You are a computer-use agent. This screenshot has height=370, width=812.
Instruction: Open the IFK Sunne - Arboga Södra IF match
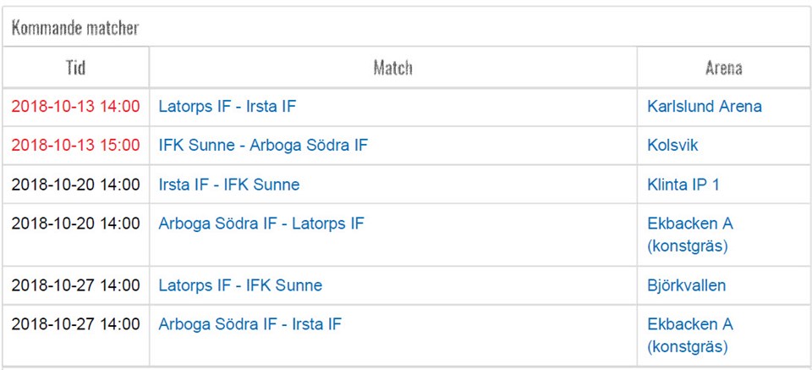click(263, 146)
